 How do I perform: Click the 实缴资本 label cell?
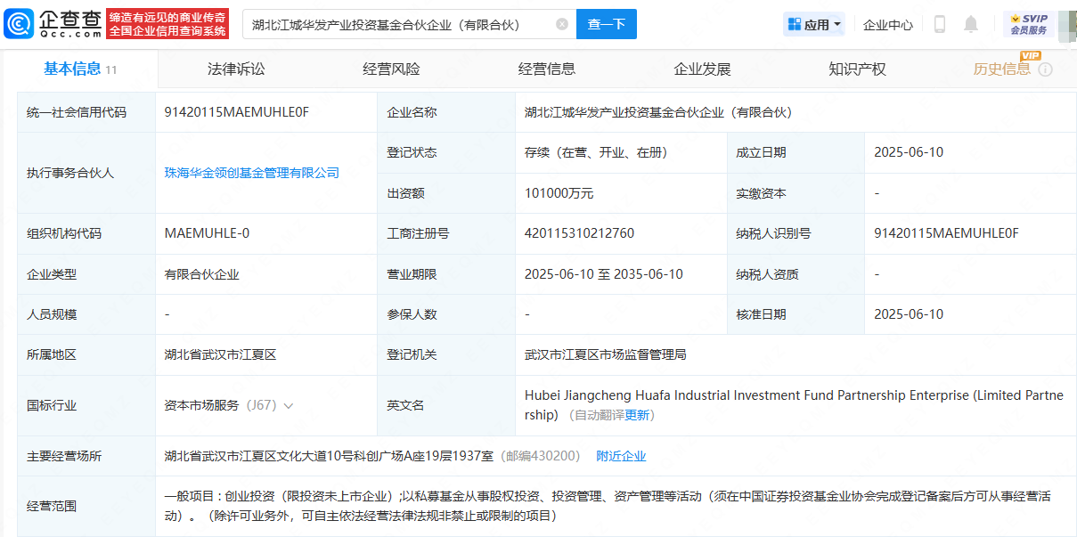796,193
